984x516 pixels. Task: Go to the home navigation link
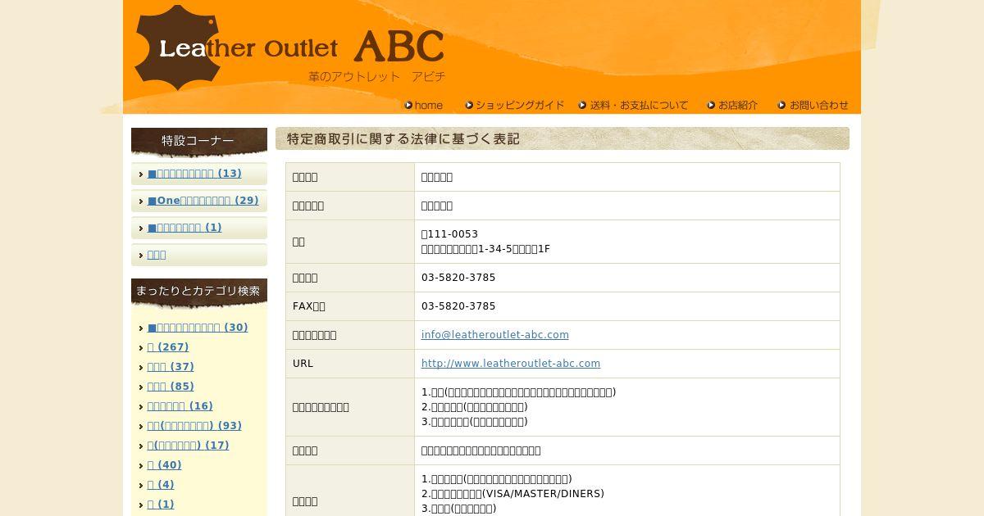point(423,105)
